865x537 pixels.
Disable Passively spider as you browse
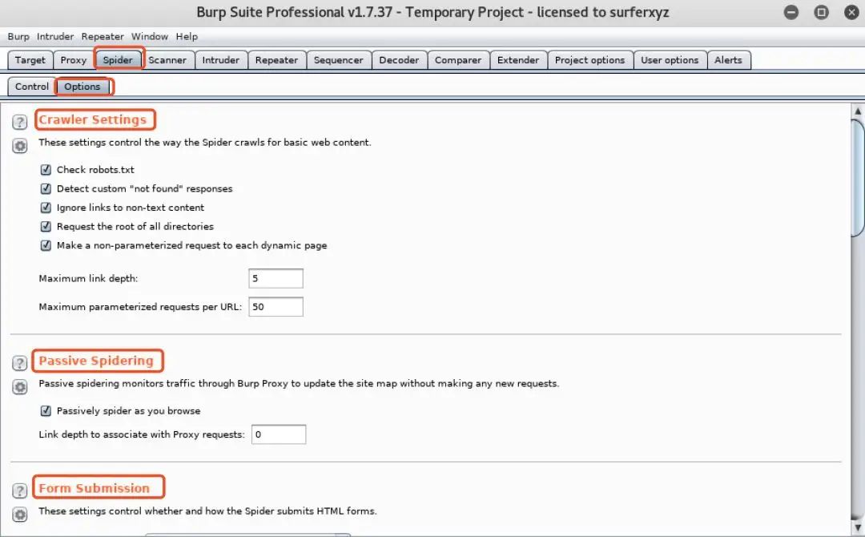[x=46, y=410]
